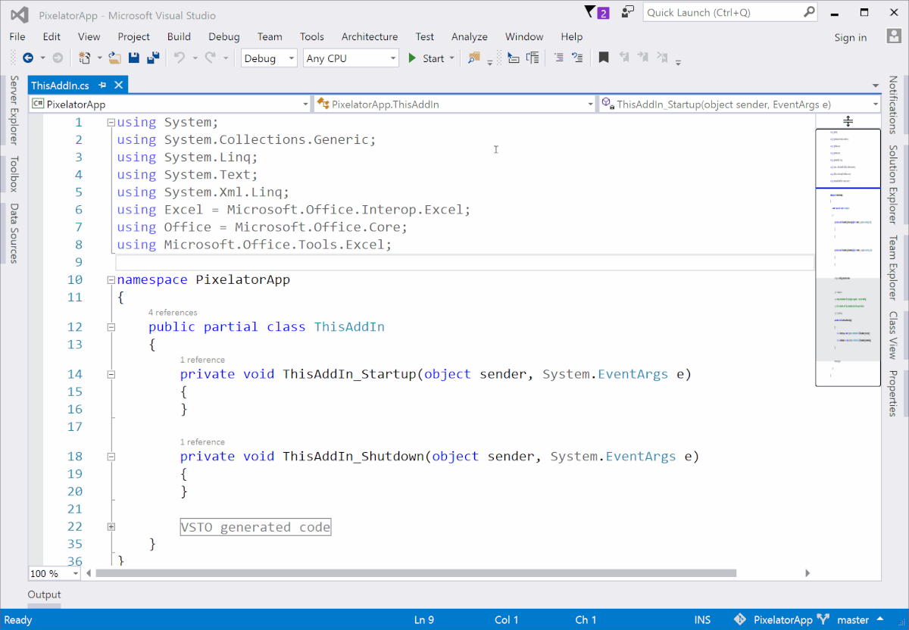Click the Redo arrow icon

click(x=210, y=58)
